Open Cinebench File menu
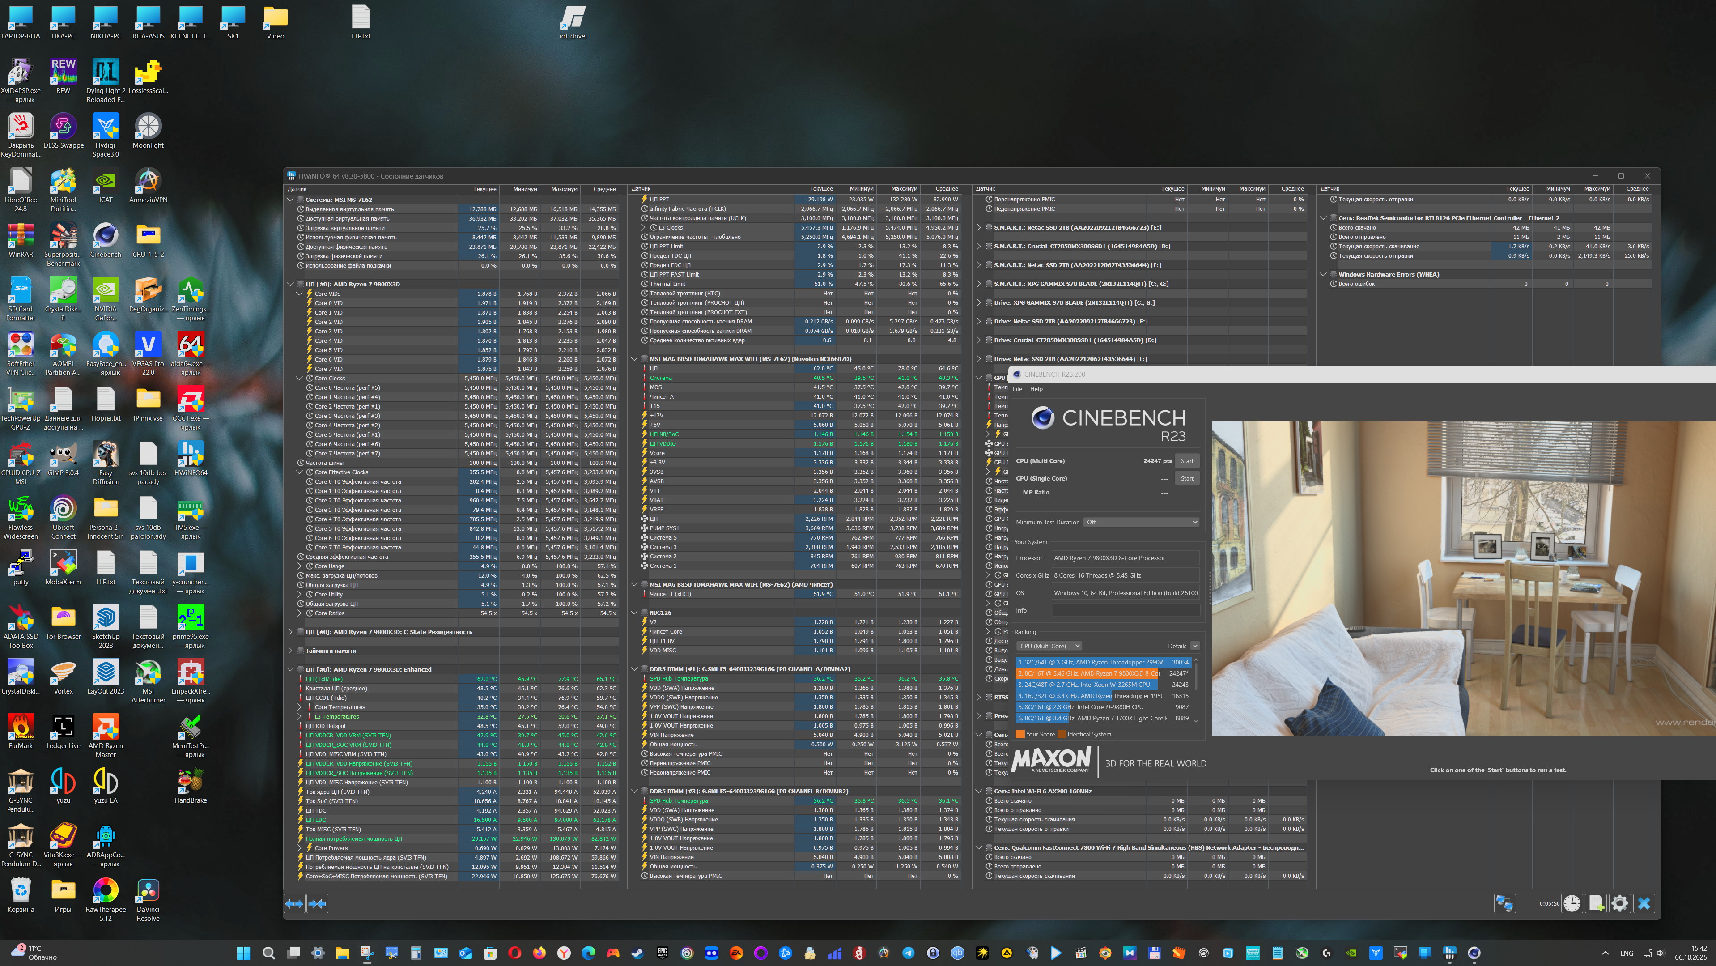This screenshot has width=1716, height=966. pyautogui.click(x=1016, y=389)
